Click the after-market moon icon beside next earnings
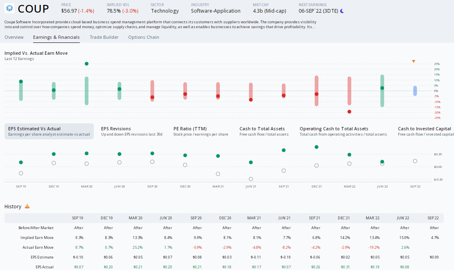Image resolution: width=454 pixels, height=270 pixels. (x=342, y=11)
